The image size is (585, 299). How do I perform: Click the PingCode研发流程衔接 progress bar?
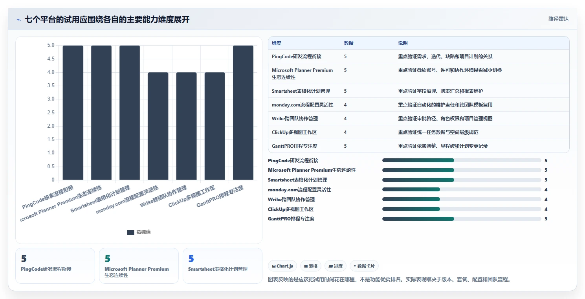462,160
